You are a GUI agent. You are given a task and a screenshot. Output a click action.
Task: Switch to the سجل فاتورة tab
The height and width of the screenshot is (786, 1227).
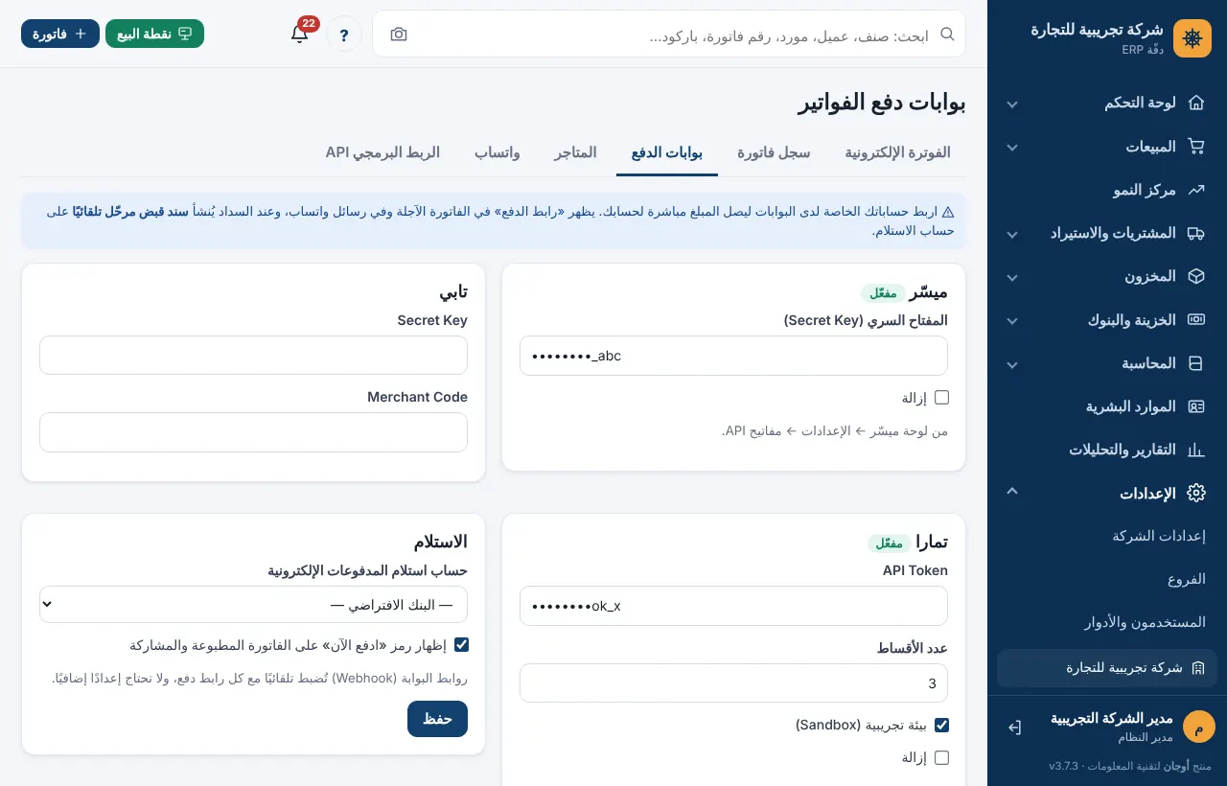(x=774, y=152)
